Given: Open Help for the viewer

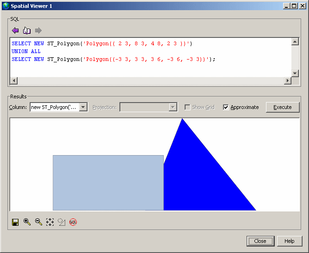Looking at the screenshot, I should tap(290, 241).
